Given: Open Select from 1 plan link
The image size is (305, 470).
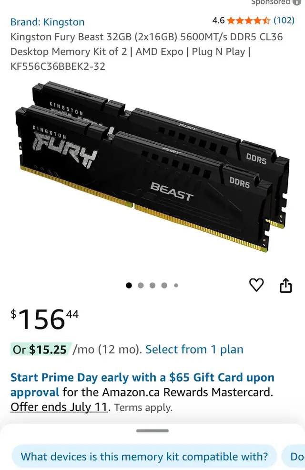Looking at the screenshot, I should (194, 350).
